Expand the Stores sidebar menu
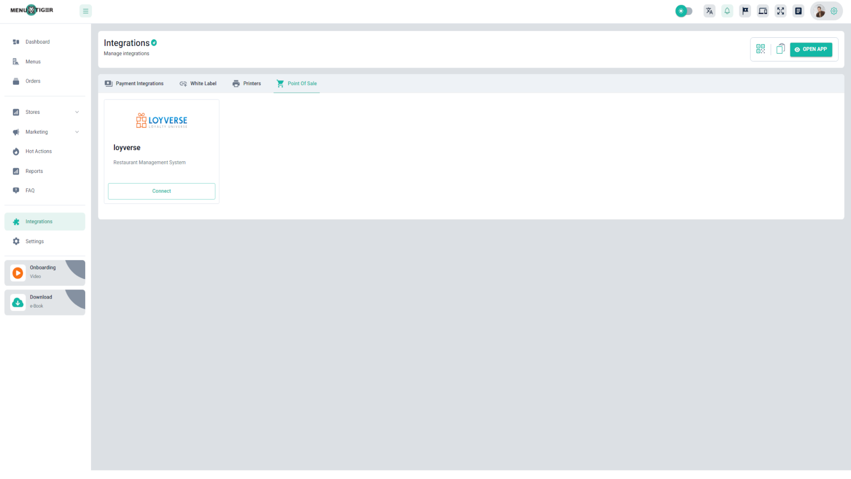This screenshot has width=851, height=479. (32, 112)
